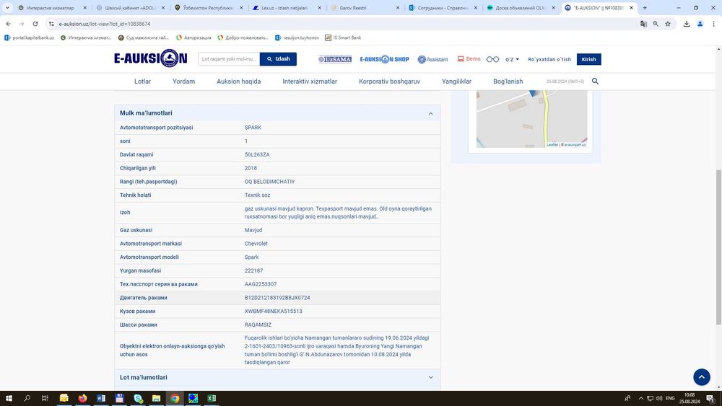Viewport: 722px width, 406px height.
Task: Open the Chrome profile icon
Action: (x=700, y=24)
